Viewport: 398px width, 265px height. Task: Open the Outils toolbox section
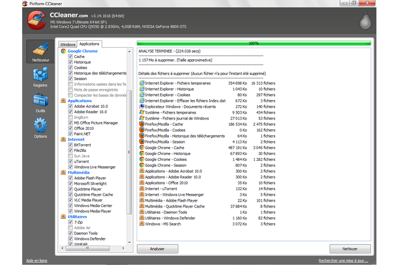coord(40,103)
